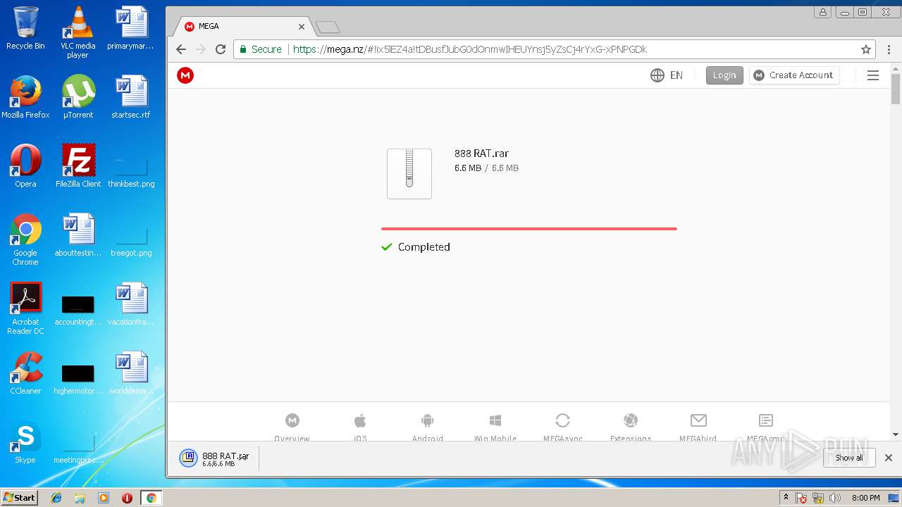Click the 888 RAT.rar file name text
This screenshot has width=902, height=507.
point(481,154)
